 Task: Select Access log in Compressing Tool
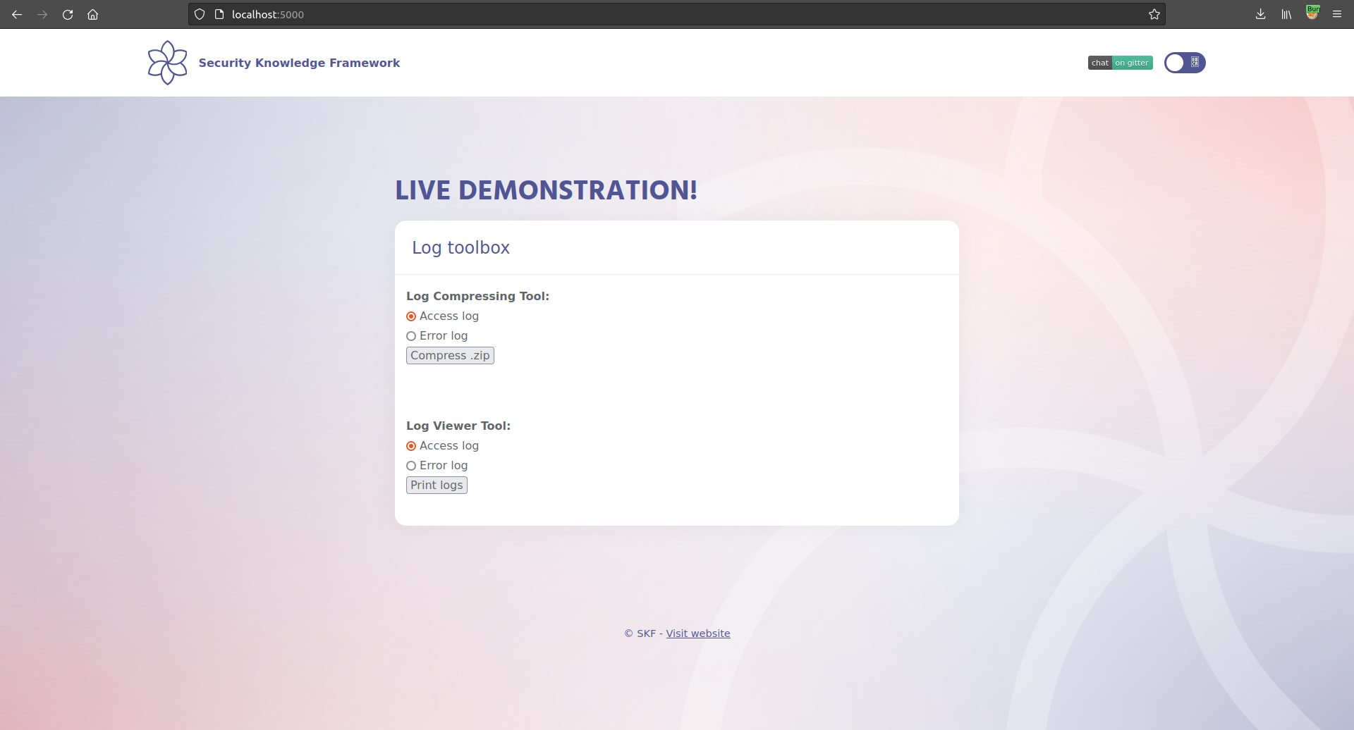click(x=411, y=316)
